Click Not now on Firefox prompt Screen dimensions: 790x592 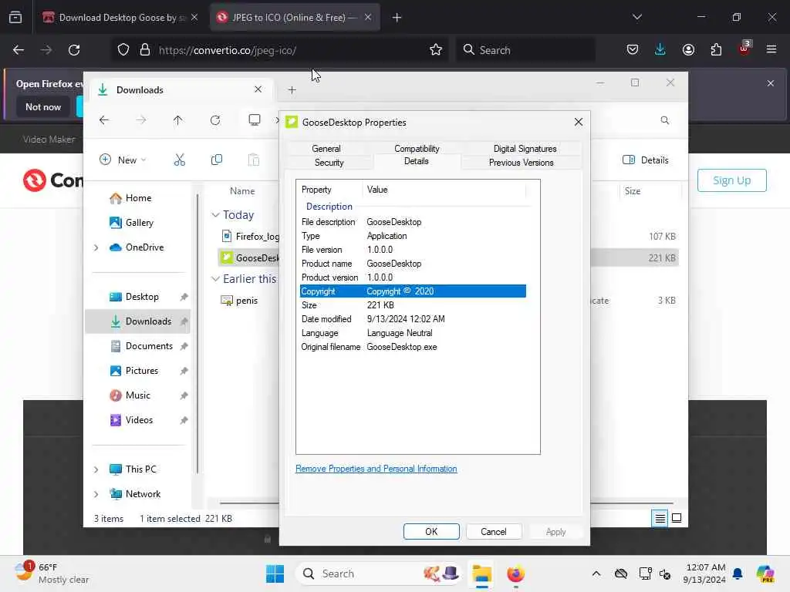(43, 106)
